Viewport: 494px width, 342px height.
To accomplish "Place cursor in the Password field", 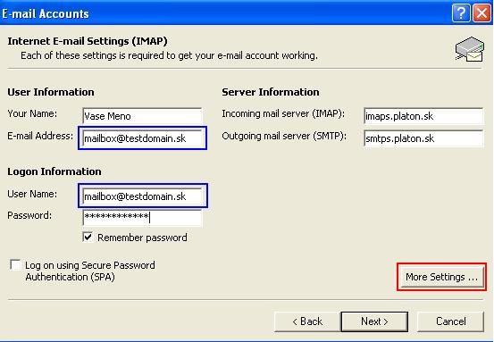I will click(142, 218).
